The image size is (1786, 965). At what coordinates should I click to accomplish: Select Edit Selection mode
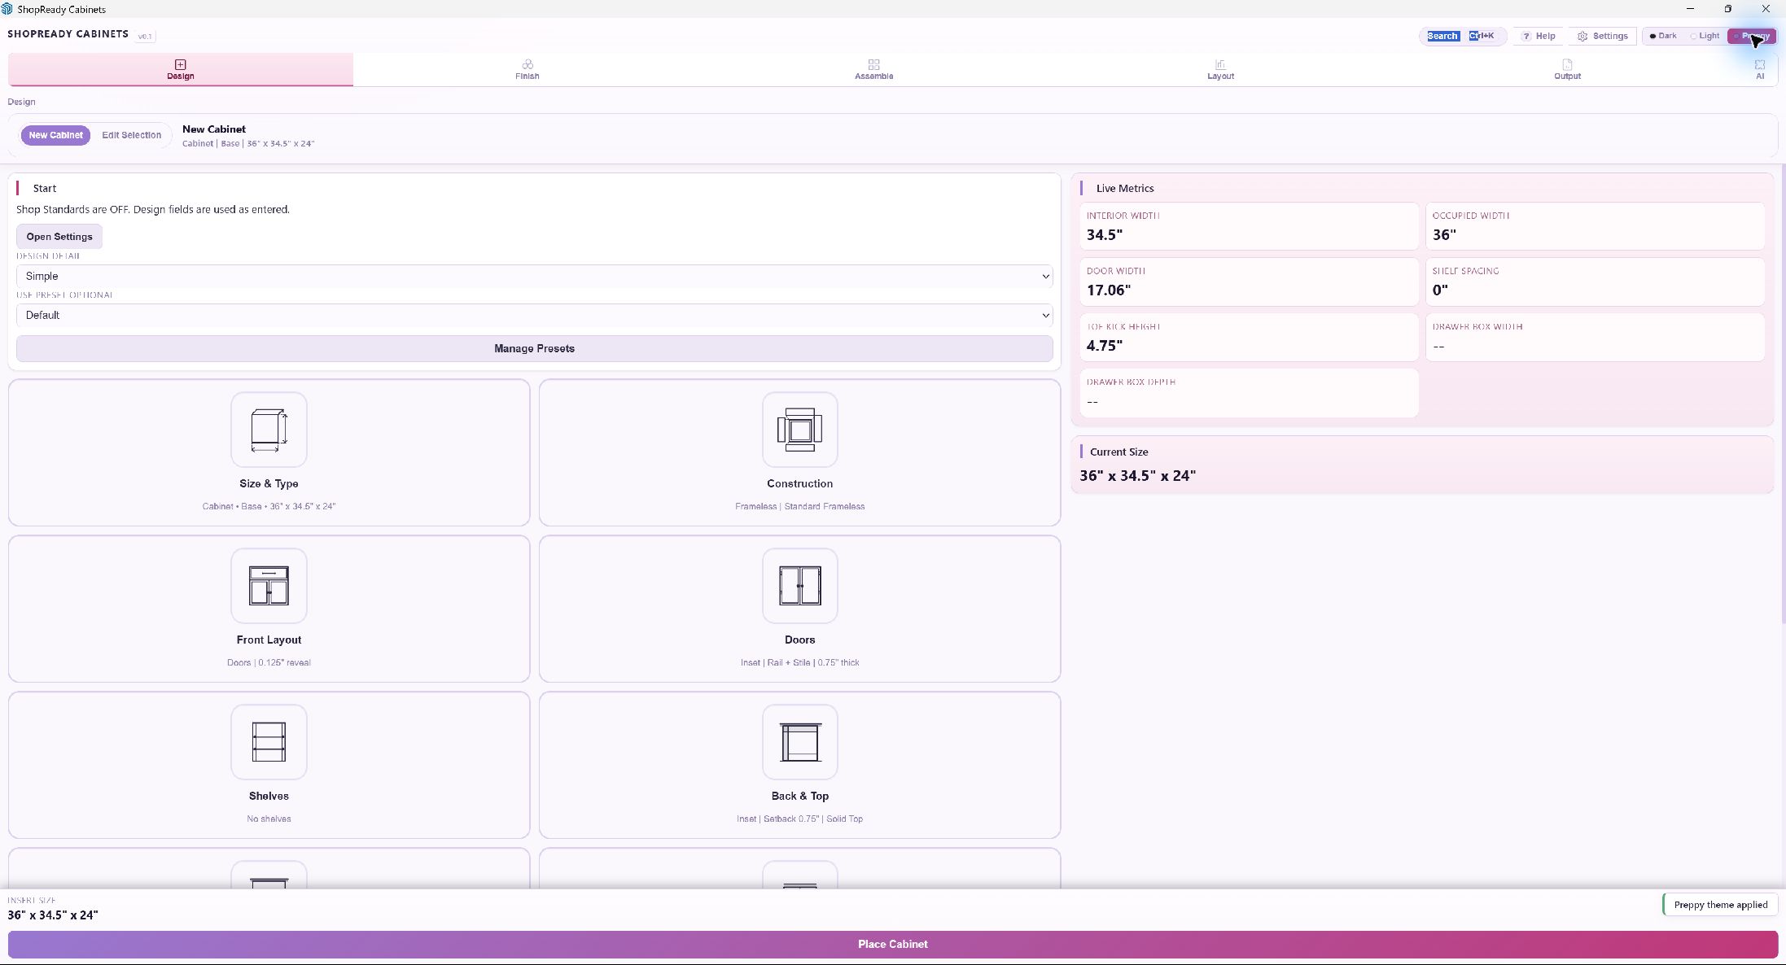pyautogui.click(x=131, y=135)
